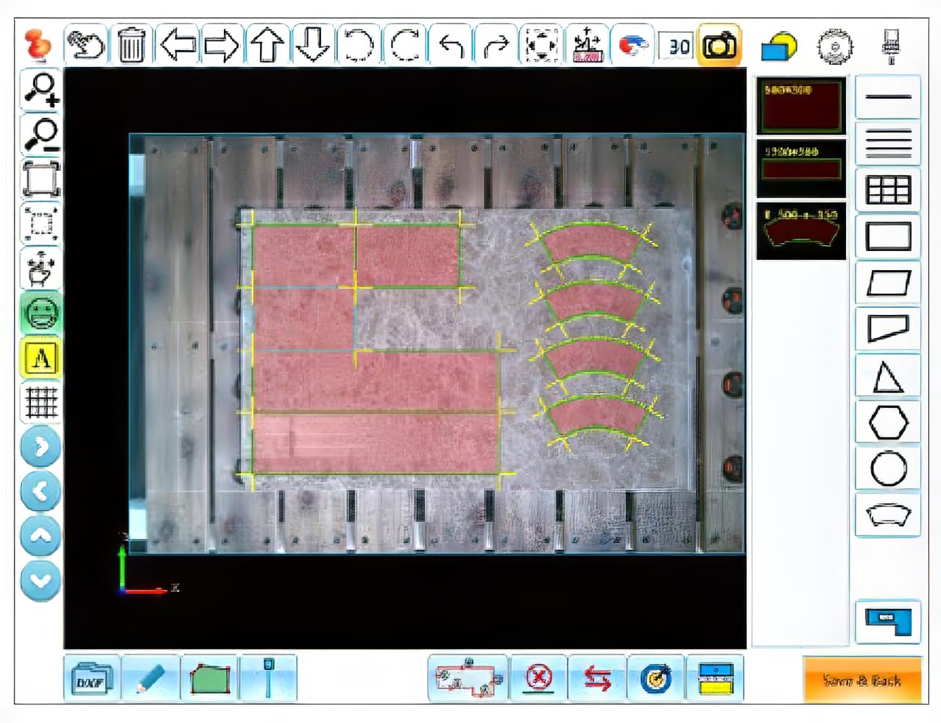Rotate piece counter-clockwise with the circular arrow
941x723 pixels.
click(x=358, y=46)
